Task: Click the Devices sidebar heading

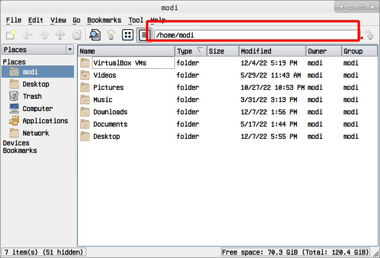Action: (16, 143)
